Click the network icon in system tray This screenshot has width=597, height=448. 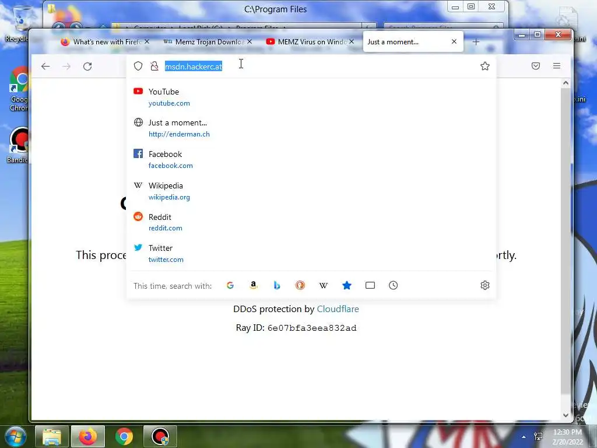point(538,436)
